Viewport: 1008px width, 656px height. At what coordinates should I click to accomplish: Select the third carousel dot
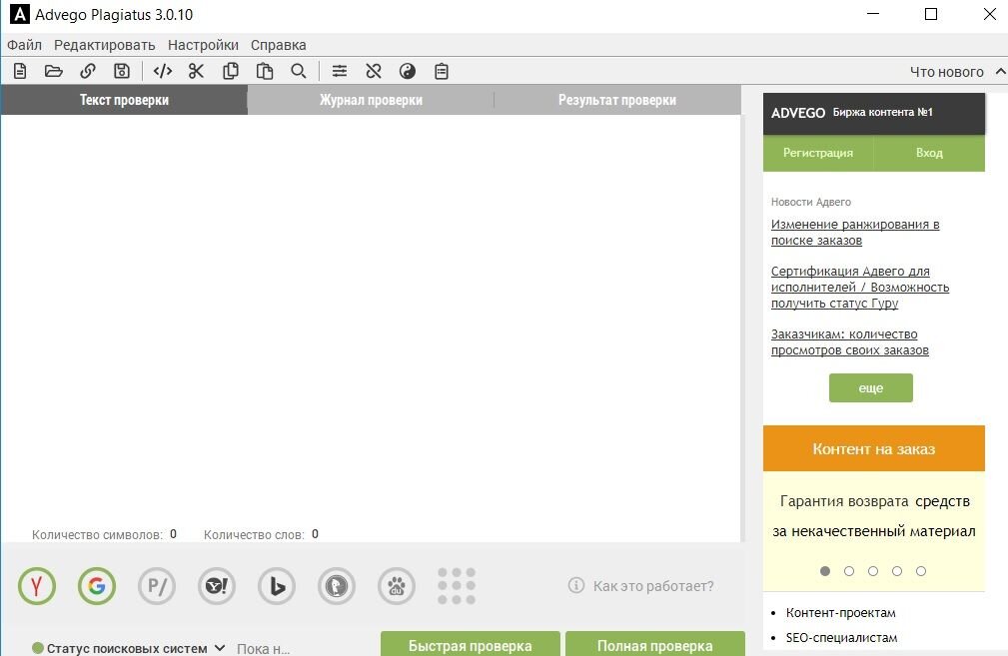[x=873, y=570]
